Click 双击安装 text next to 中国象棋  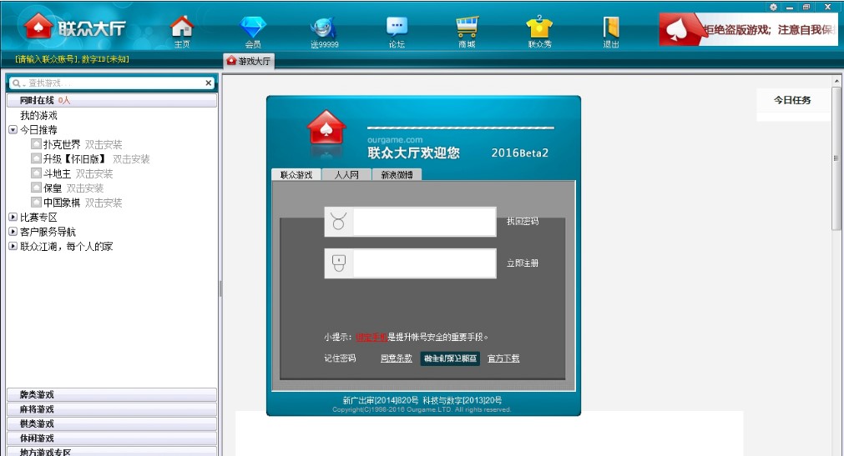[104, 203]
